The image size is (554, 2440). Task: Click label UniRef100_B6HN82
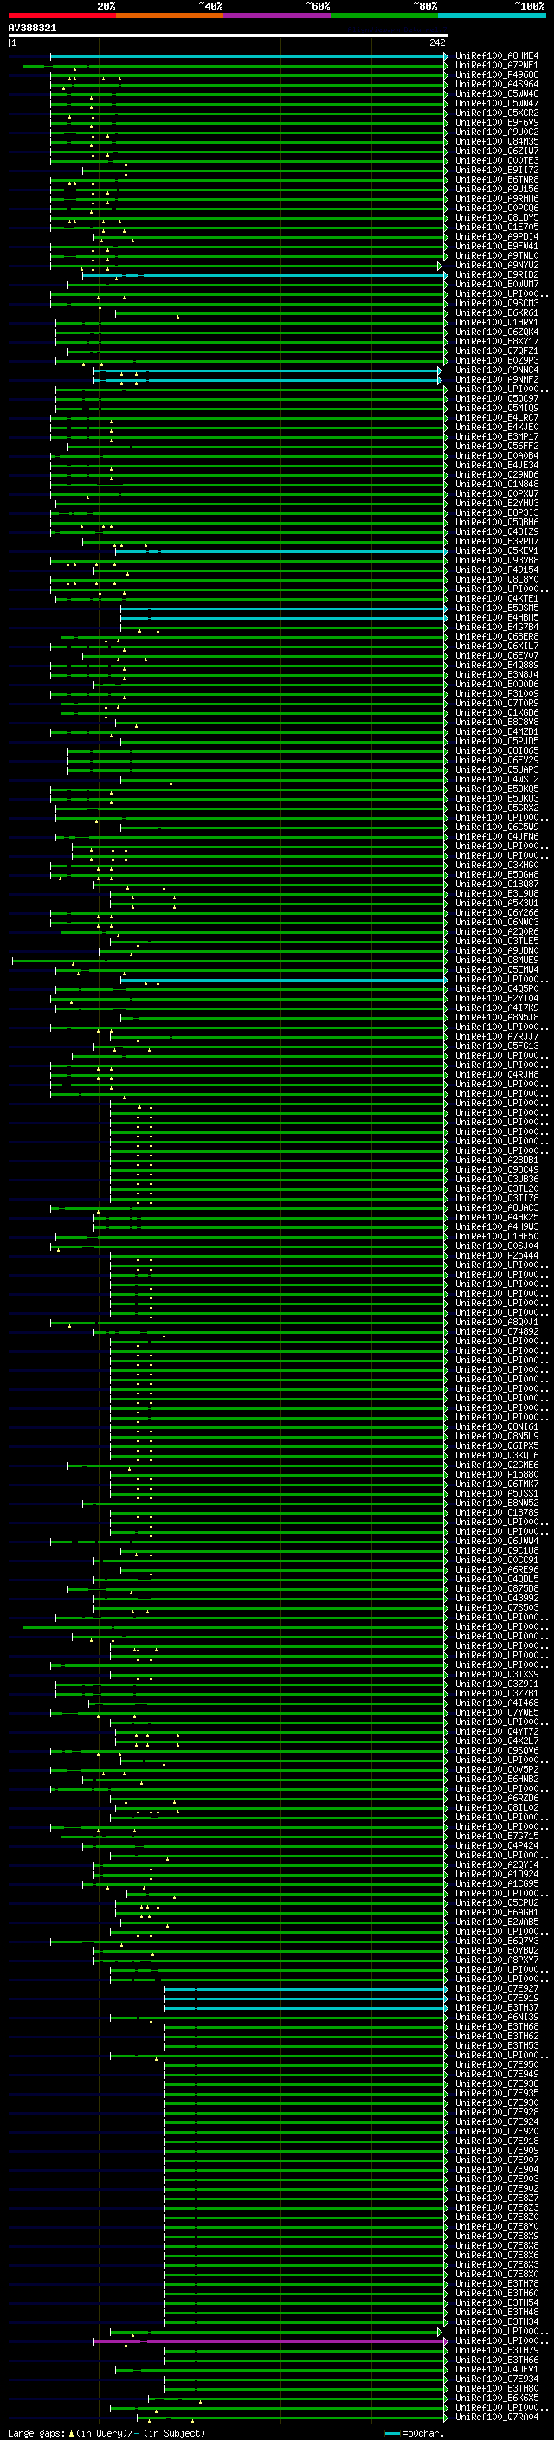496,1779
